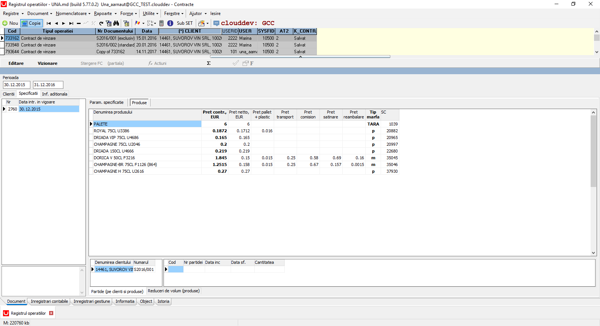The width and height of the screenshot is (600, 326).
Task: Click the Sub SET button
Action: (x=185, y=23)
